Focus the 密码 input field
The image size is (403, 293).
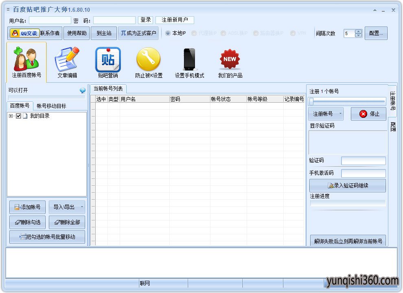(x=114, y=20)
